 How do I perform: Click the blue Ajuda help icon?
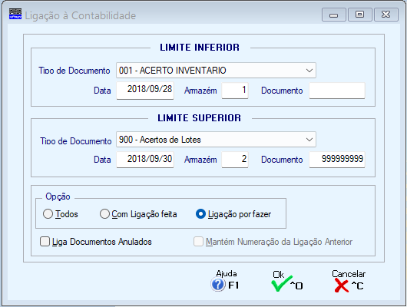218,285
